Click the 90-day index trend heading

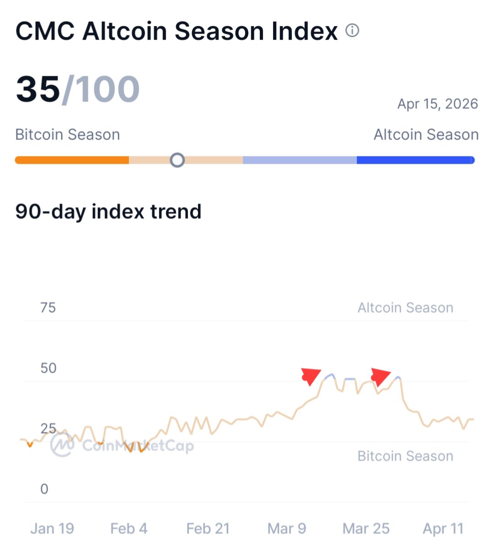(108, 212)
